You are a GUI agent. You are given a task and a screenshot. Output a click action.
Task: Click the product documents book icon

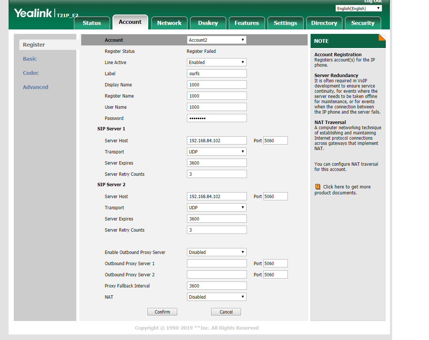pyautogui.click(x=318, y=187)
